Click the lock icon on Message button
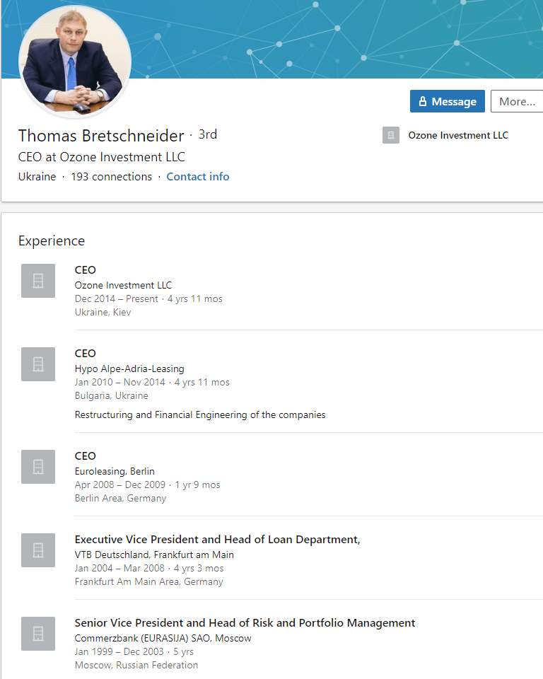 tap(423, 101)
